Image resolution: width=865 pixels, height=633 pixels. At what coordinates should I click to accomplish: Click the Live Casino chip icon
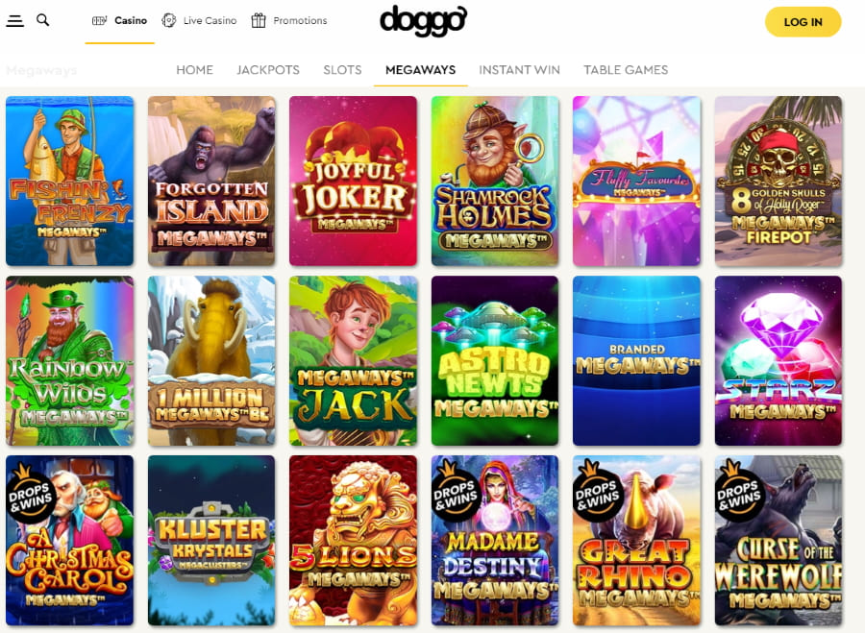coord(169,20)
